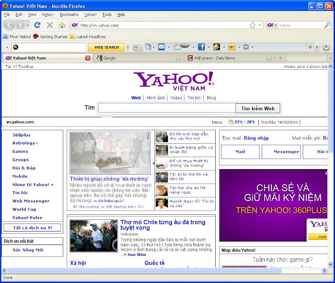Open the weather 79° toolbar icon
The width and height of the screenshot is (335, 283).
coord(181,46)
